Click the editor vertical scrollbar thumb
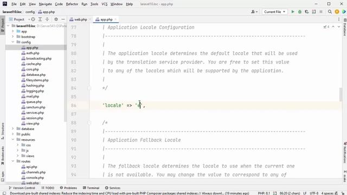This screenshot has width=347, height=195. click(340, 94)
